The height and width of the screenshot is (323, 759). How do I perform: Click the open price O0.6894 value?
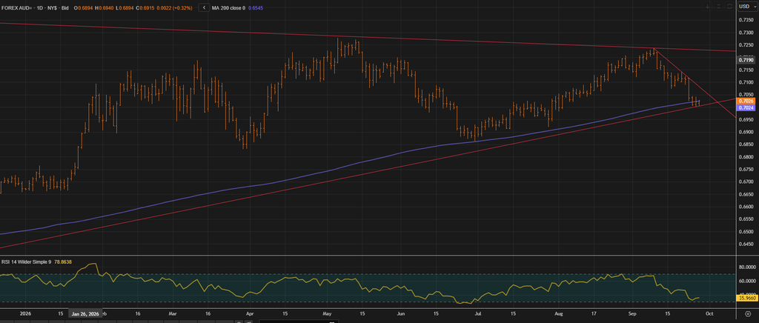(x=84, y=7)
